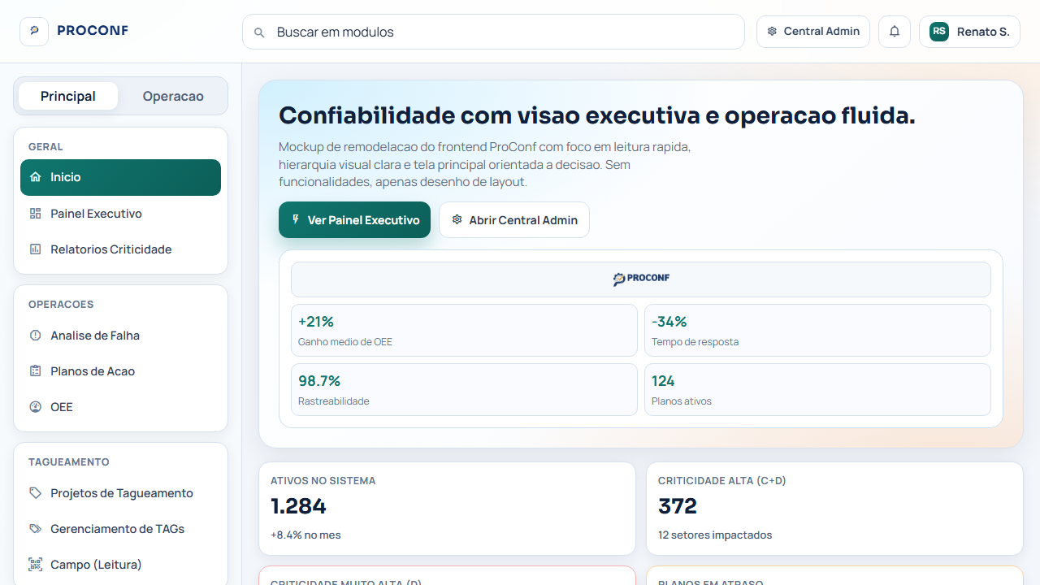Screen dimensions: 1040x585
Task: Click the Relatorios Criticidade chart icon
Action: pyautogui.click(x=34, y=249)
